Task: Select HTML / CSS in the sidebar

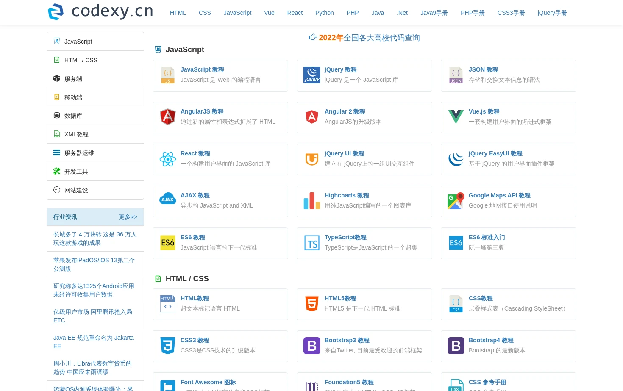Action: [95, 60]
